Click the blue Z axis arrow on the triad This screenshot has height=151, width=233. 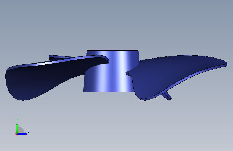[22, 134]
